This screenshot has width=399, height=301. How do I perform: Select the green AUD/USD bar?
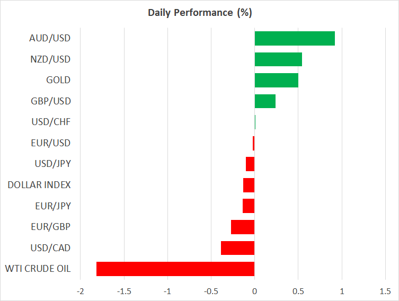point(295,39)
